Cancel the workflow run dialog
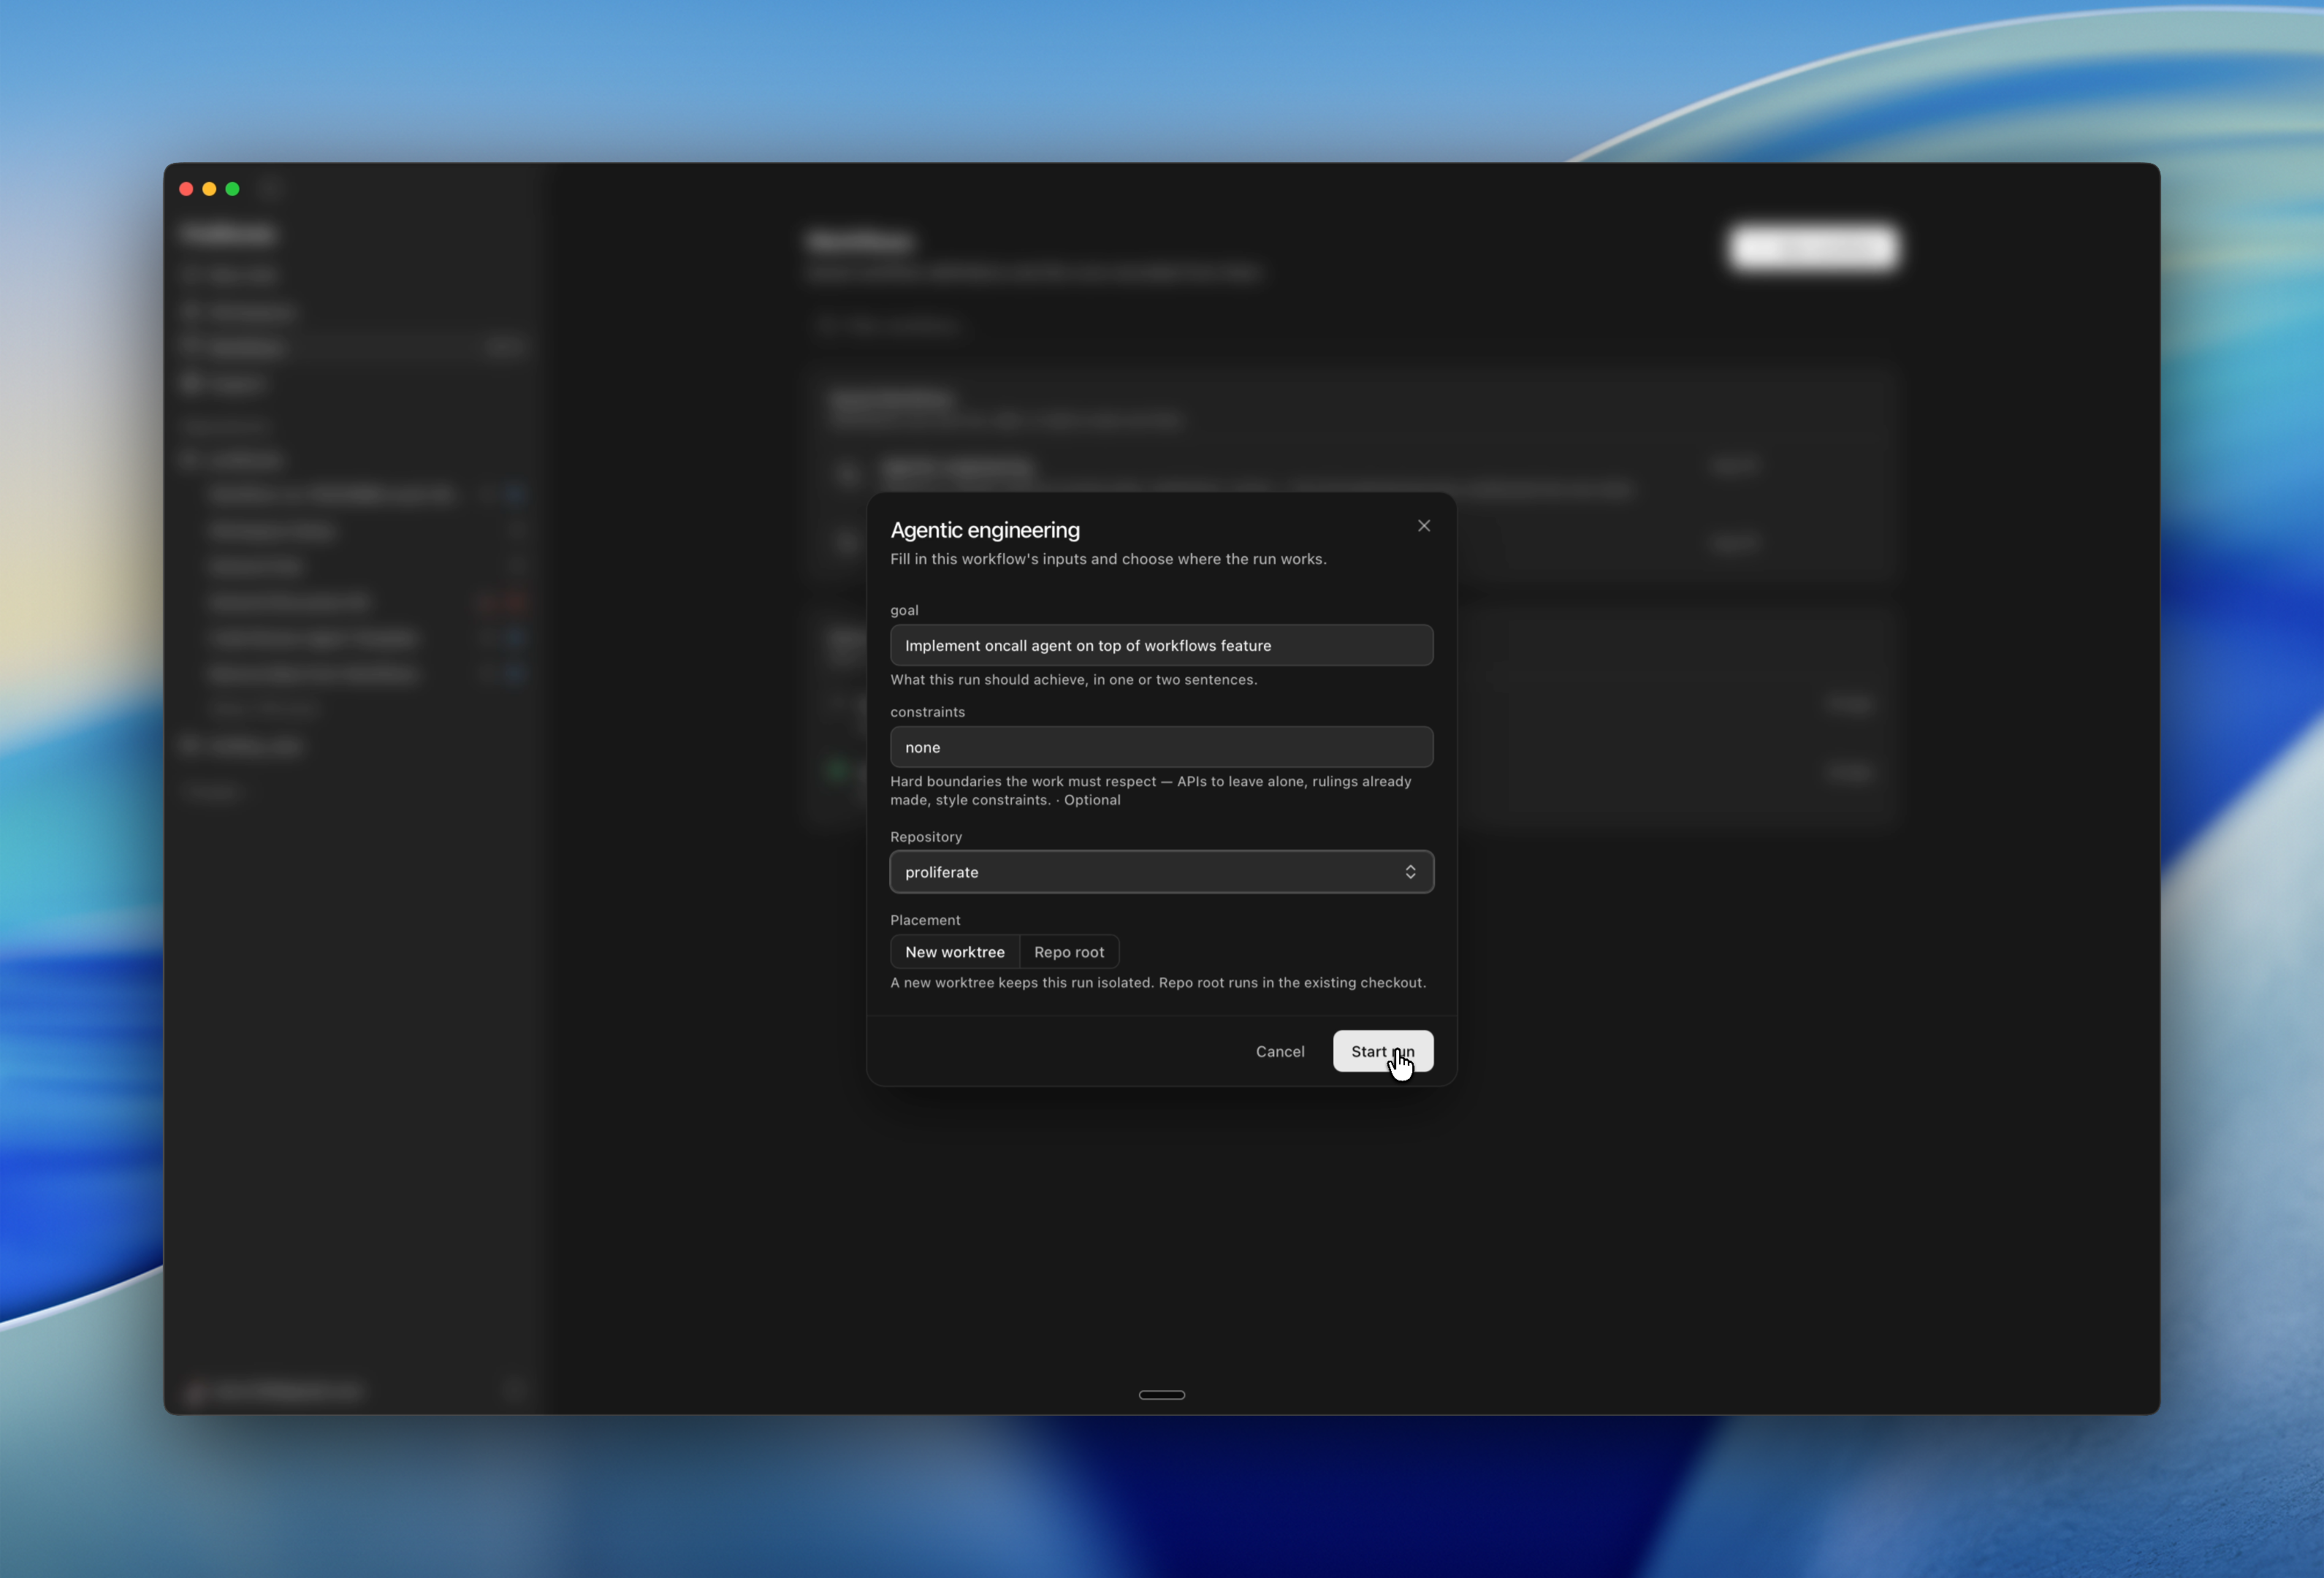 click(x=1280, y=1051)
